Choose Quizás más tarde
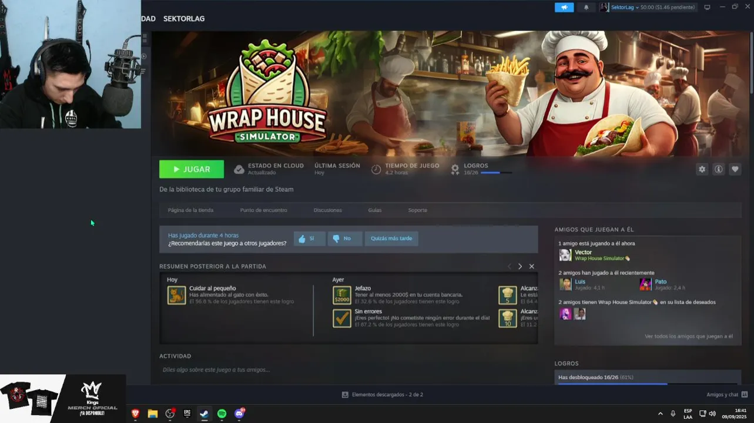This screenshot has height=423, width=754. [391, 239]
